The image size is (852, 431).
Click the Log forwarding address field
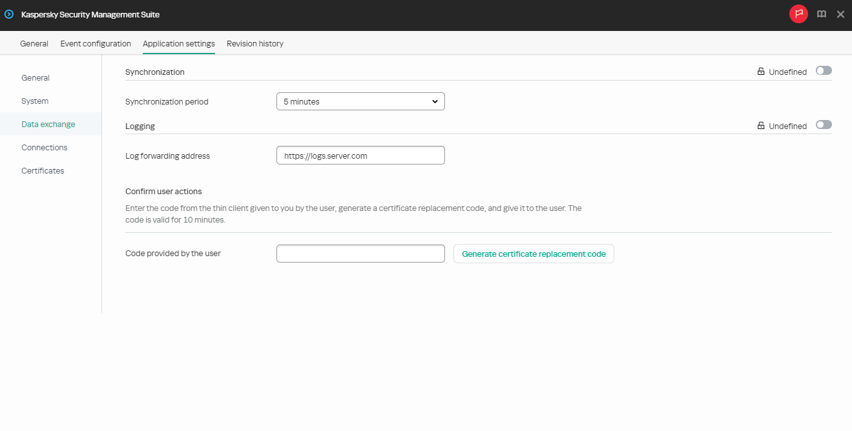(360, 155)
